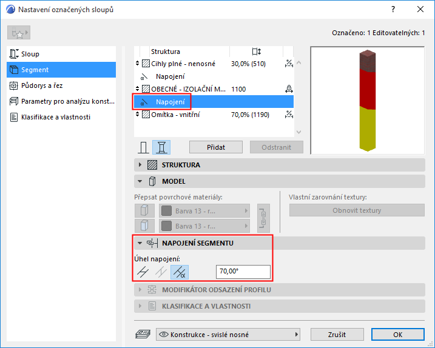Open the Půdorys a řez page
The image size is (435, 348).
pos(61,85)
